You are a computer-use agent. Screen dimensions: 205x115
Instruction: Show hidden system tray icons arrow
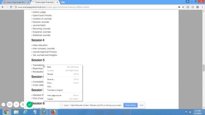point(183,112)
